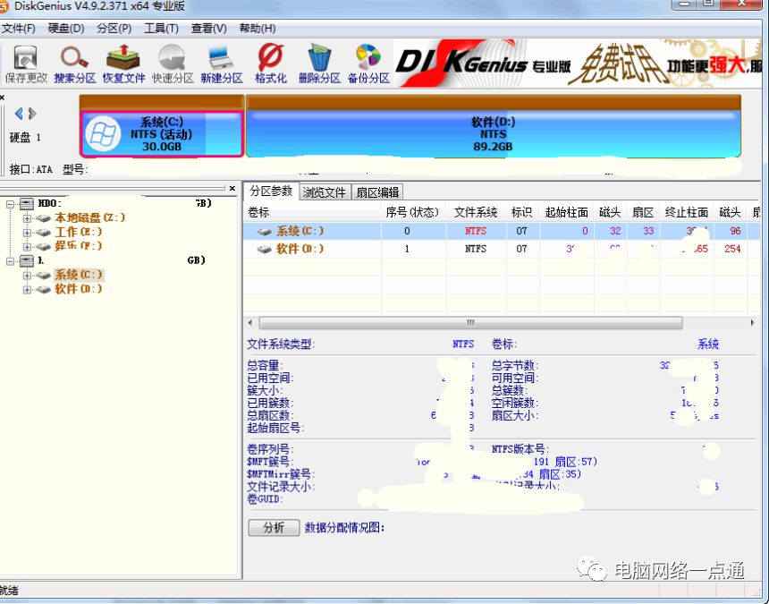Open the 硬盘(D) menu
Image resolution: width=769 pixels, height=604 pixels.
pyautogui.click(x=66, y=29)
